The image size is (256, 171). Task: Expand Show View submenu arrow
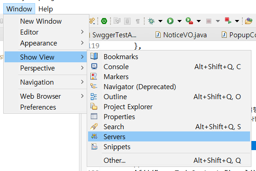[82, 57]
